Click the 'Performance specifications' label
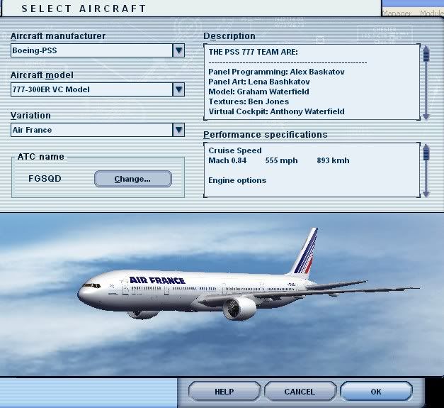444x408 pixels. pos(266,135)
